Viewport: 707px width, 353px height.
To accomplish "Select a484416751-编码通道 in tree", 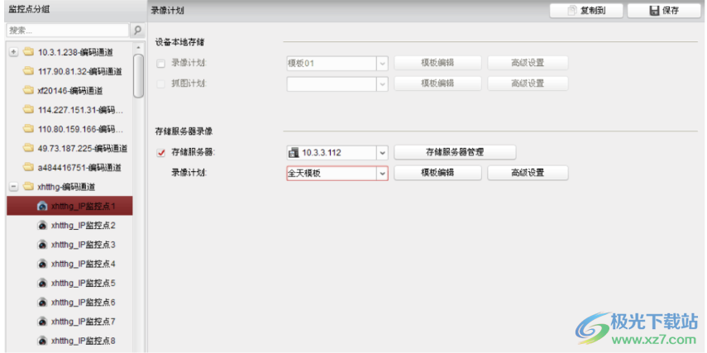I will pos(80,167).
